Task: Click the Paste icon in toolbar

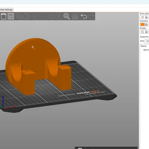Action: [26, 16]
